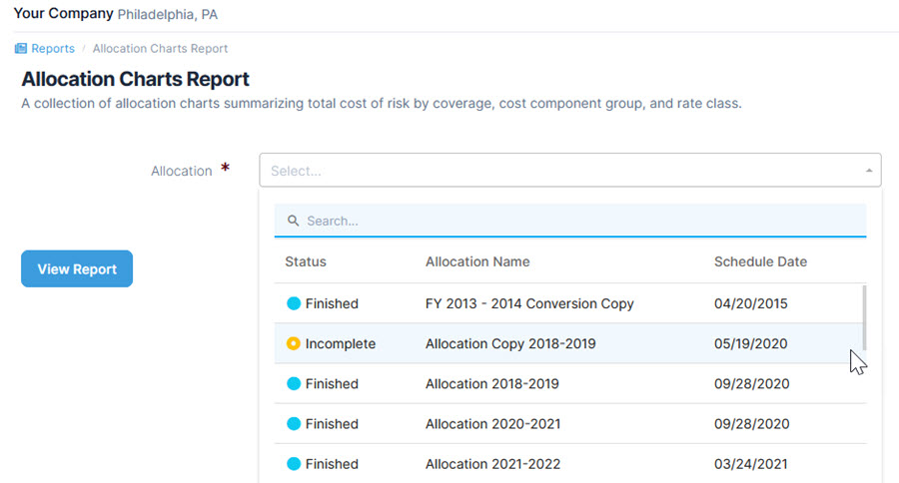Click the Finished status dot for FY 2013 - 2014
The width and height of the screenshot is (899, 483).
293,303
